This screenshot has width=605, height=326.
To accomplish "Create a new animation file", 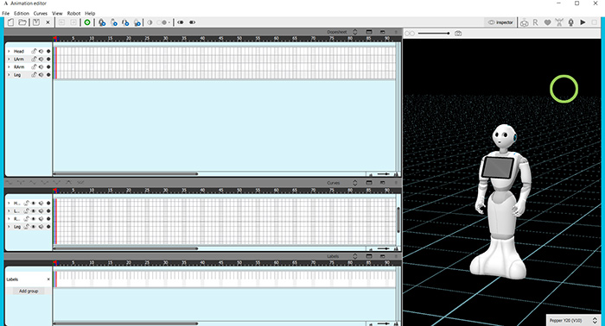I will coord(10,22).
